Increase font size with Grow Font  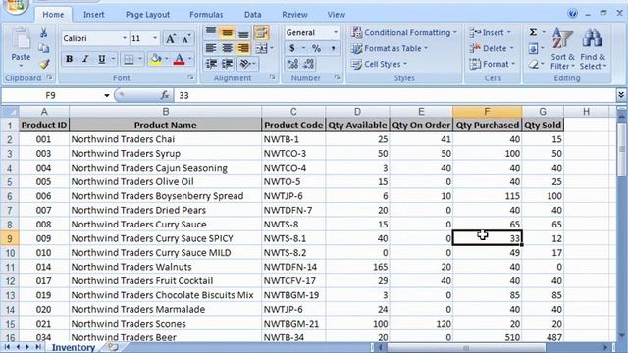tap(170, 39)
